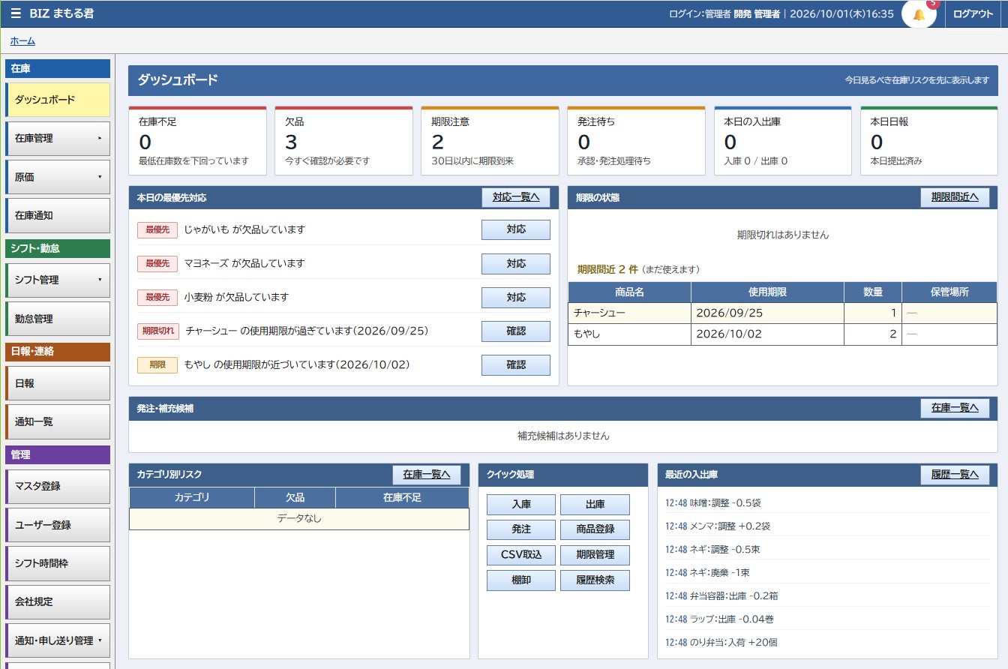Click the 在庫不足 summary card
The image size is (1008, 669).
click(197, 141)
